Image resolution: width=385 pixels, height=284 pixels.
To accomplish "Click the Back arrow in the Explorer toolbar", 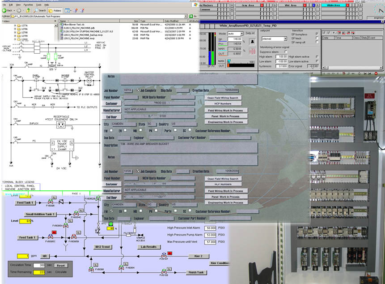I will tap(4, 10).
